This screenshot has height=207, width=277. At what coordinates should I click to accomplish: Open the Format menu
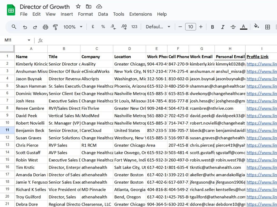pyautogui.click(x=85, y=14)
